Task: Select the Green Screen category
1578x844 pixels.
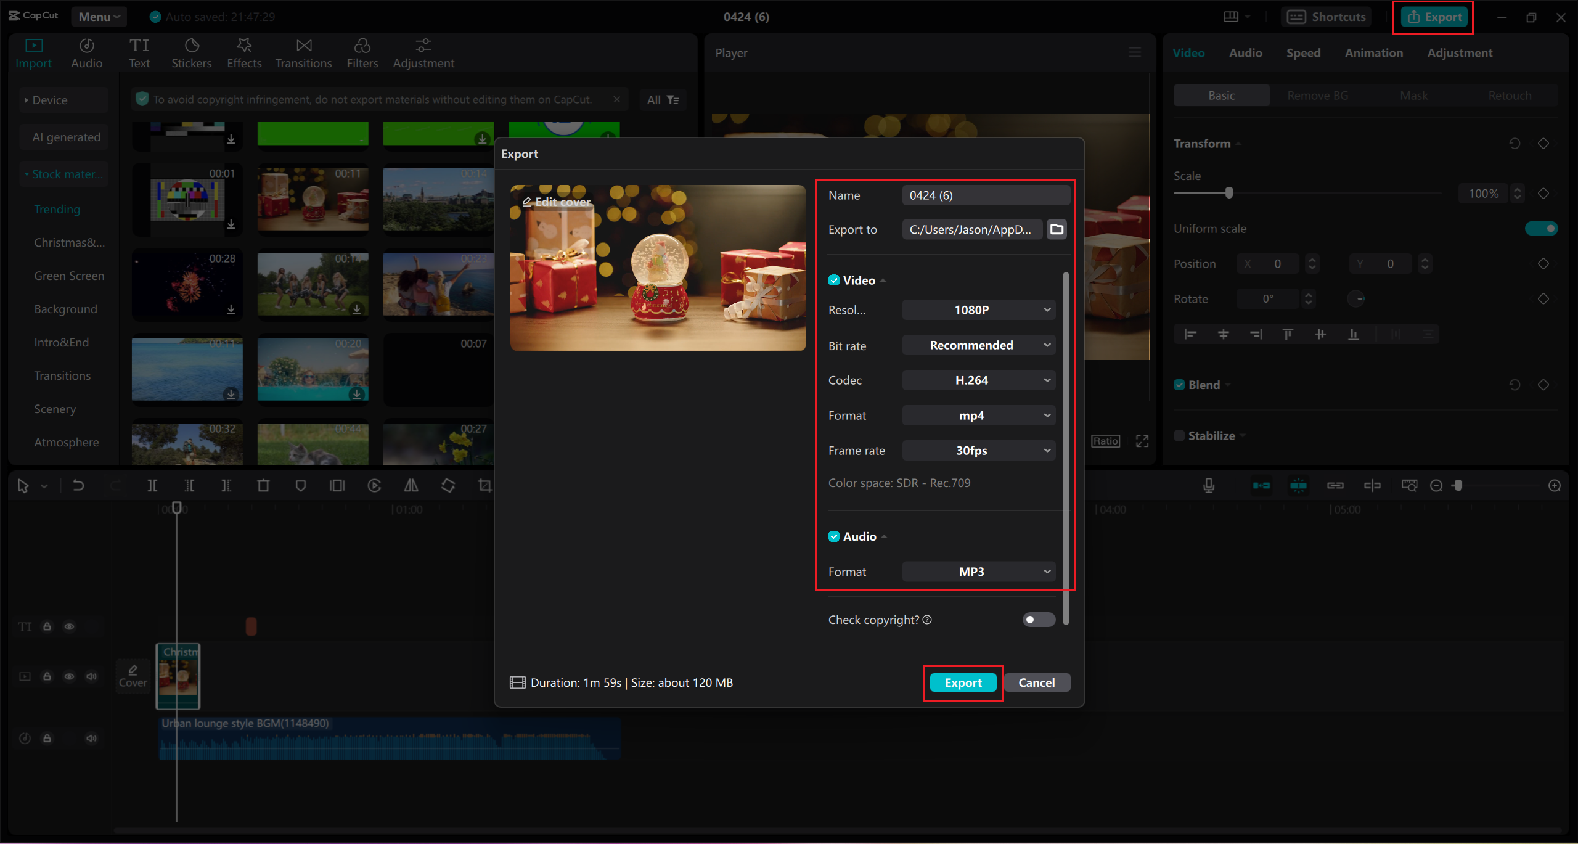Action: point(69,276)
